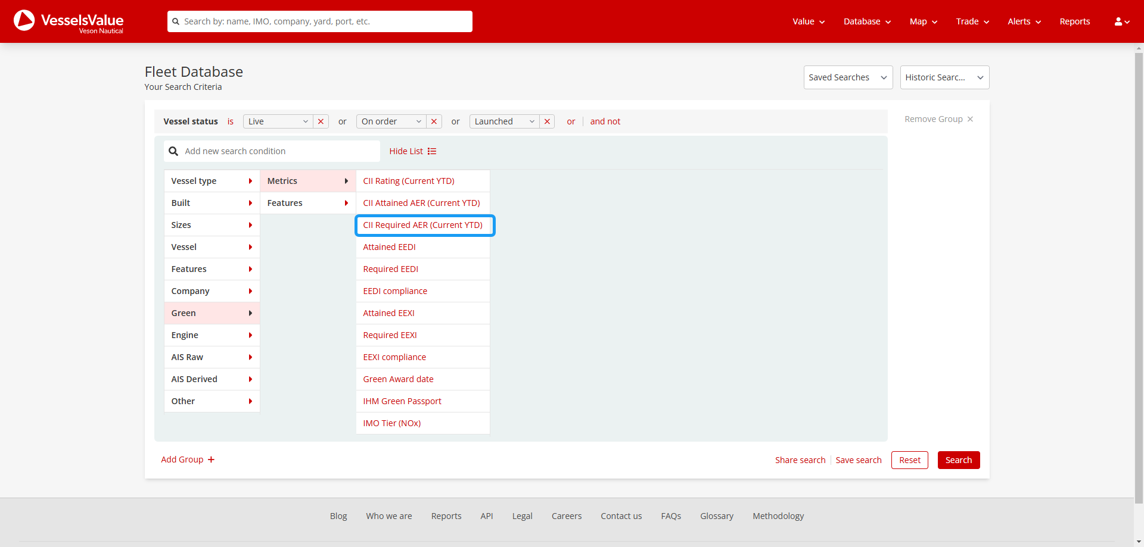Click the Hide List icon toggle
The height and width of the screenshot is (547, 1144).
[432, 151]
